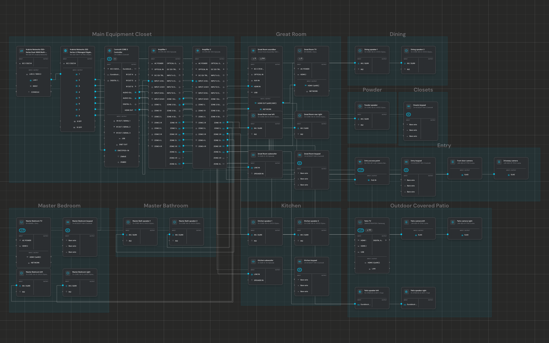Click the Amplifier 1 waveform icon

point(153,51)
